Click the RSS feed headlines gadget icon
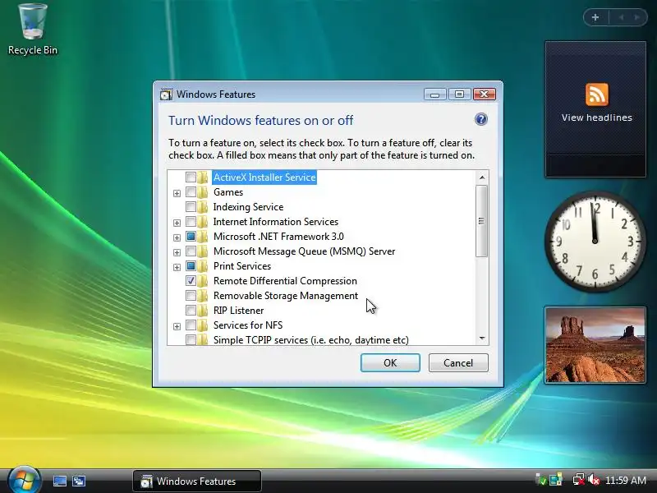Image resolution: width=657 pixels, height=493 pixels. [x=597, y=94]
